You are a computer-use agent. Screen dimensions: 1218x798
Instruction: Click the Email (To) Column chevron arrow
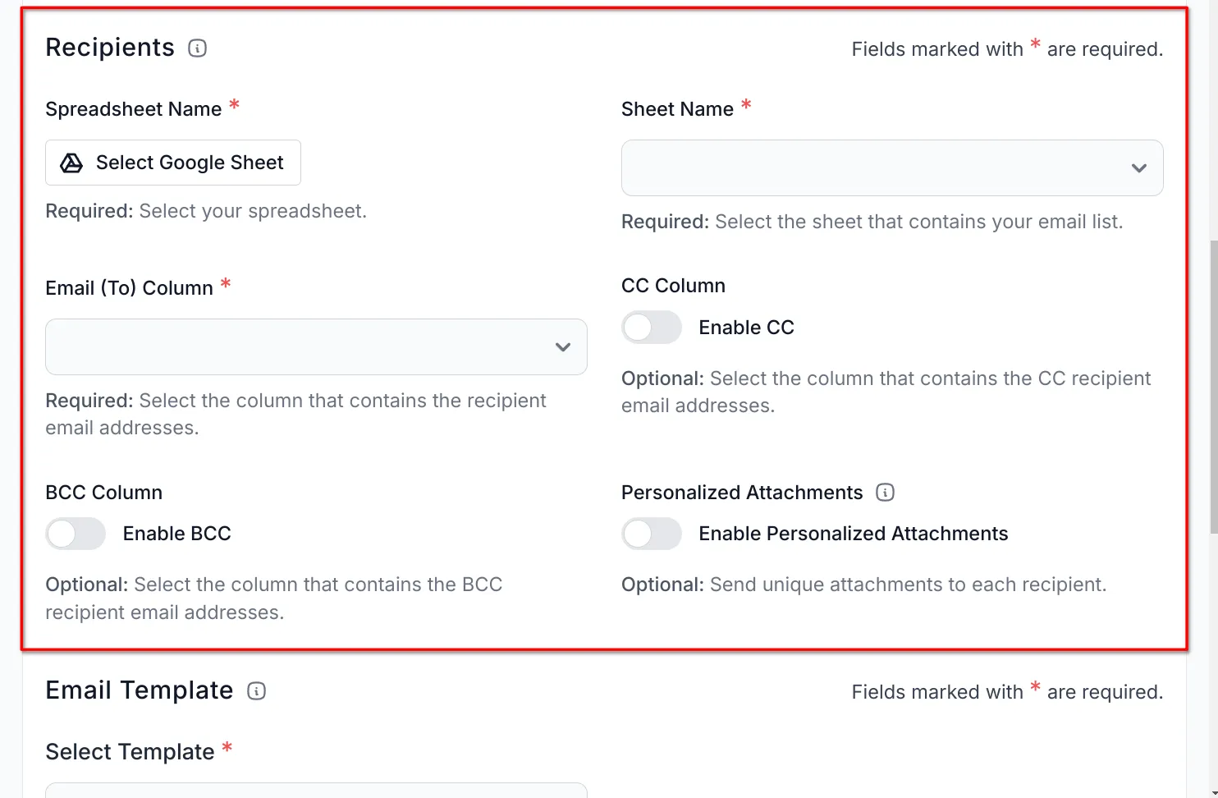pos(563,347)
